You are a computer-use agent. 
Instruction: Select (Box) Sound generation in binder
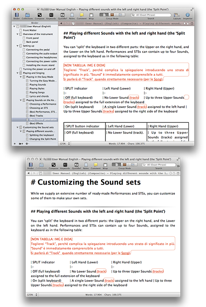click(x=43, y=120)
